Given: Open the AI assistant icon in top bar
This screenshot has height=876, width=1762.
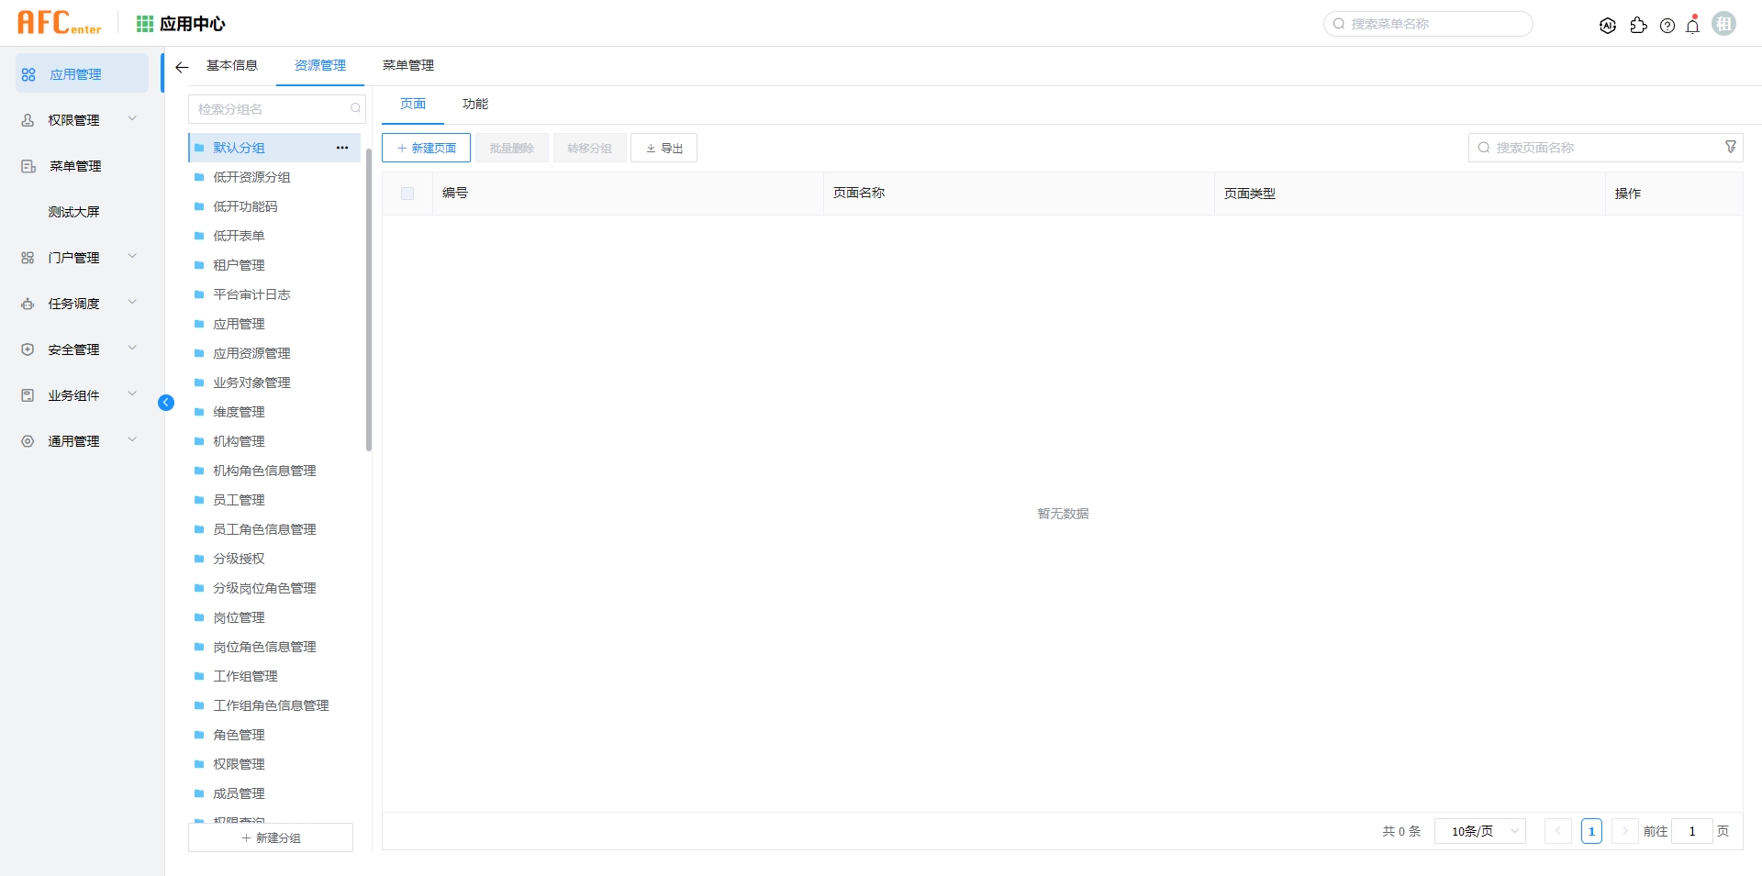Looking at the screenshot, I should (1608, 26).
